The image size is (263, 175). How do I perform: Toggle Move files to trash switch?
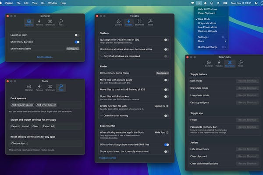[x=167, y=90]
